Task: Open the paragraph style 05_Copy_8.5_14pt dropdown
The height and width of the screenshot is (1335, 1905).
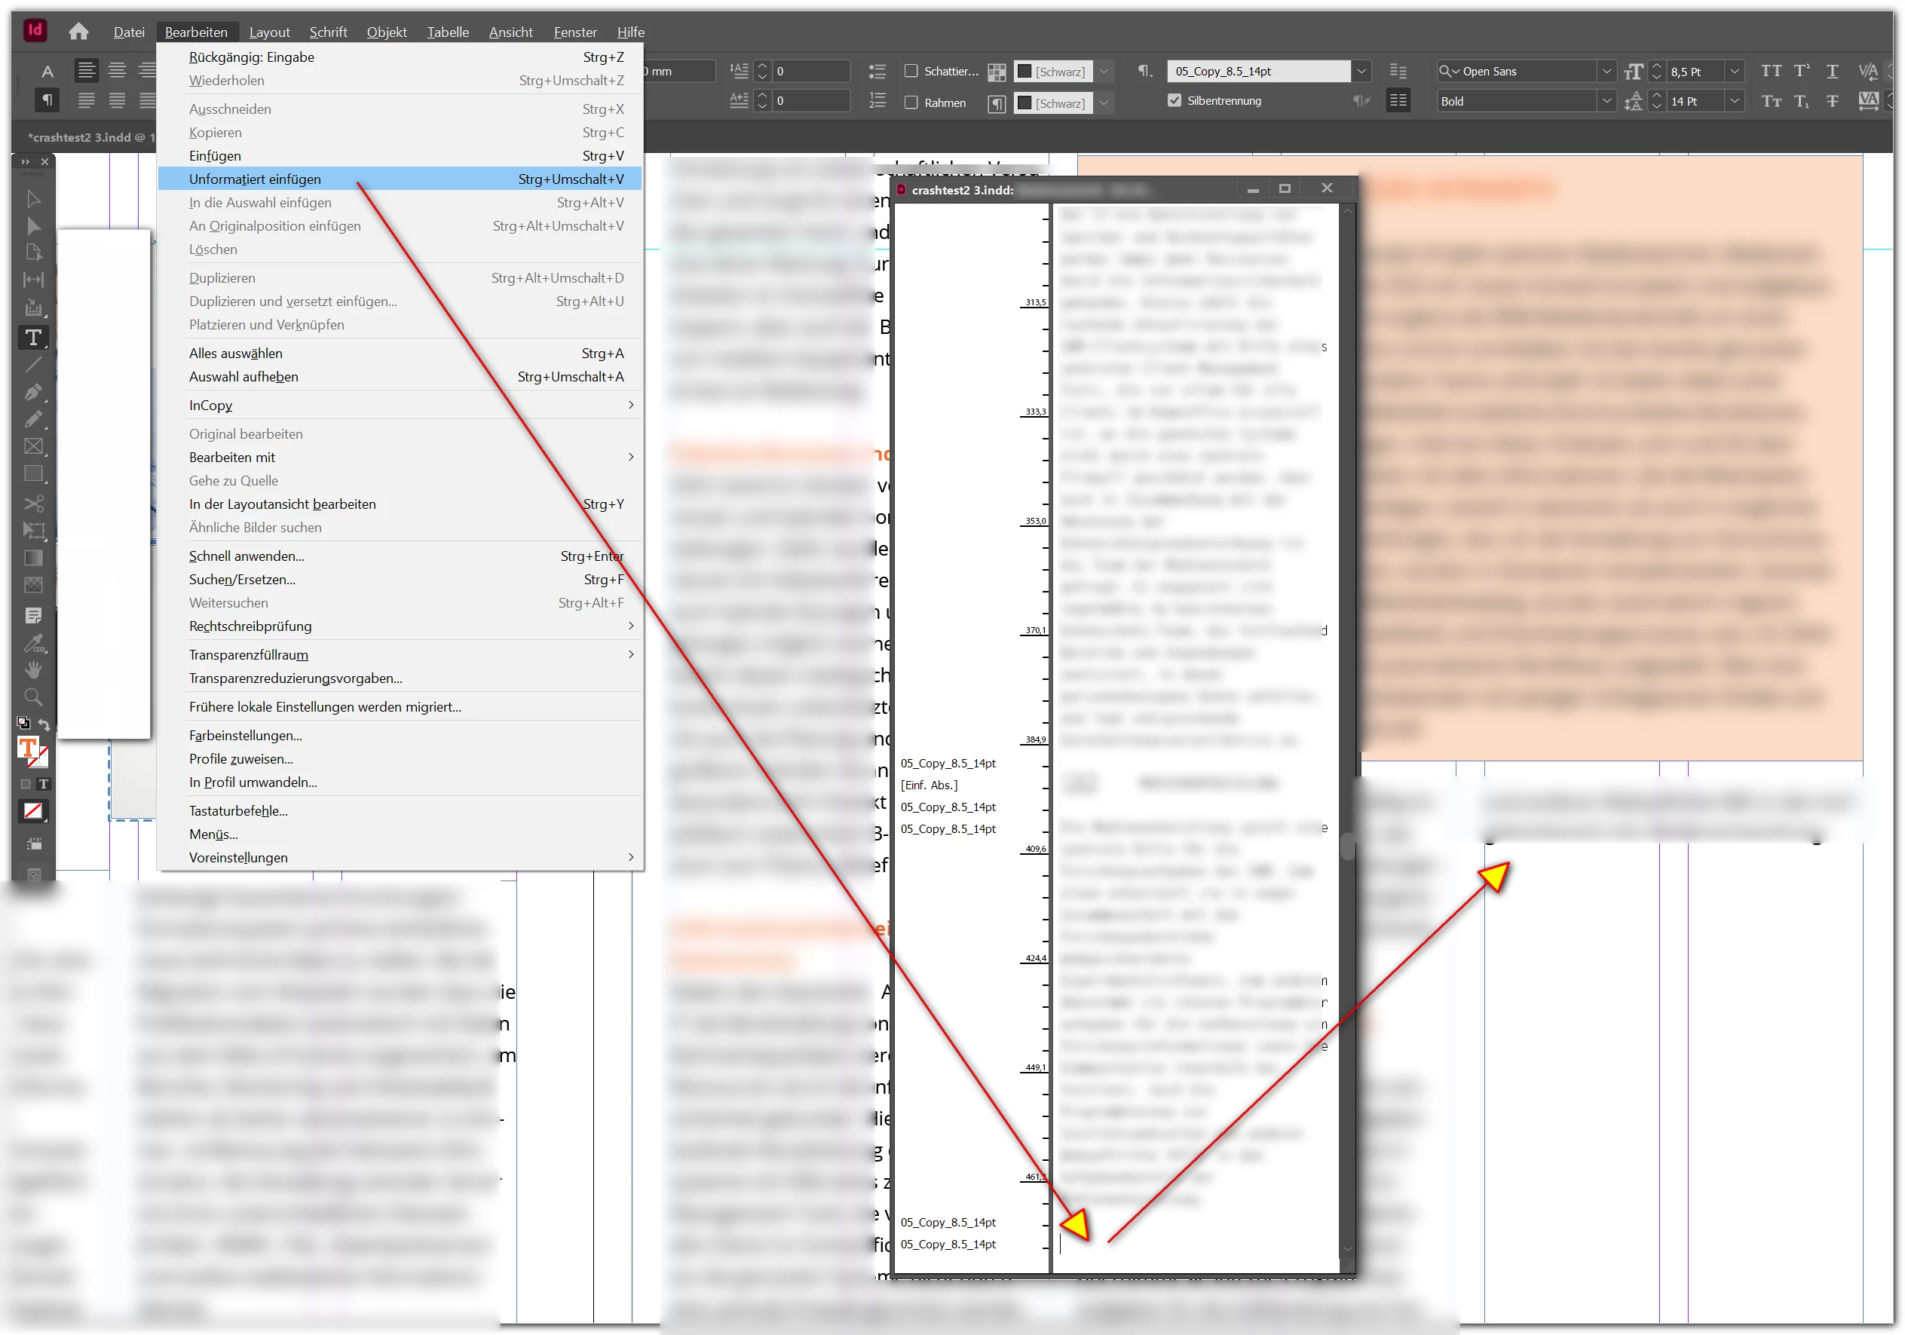Action: coord(1361,72)
